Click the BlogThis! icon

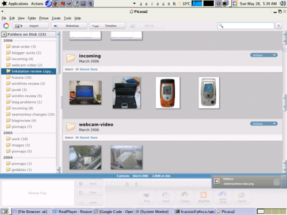pos(204,197)
